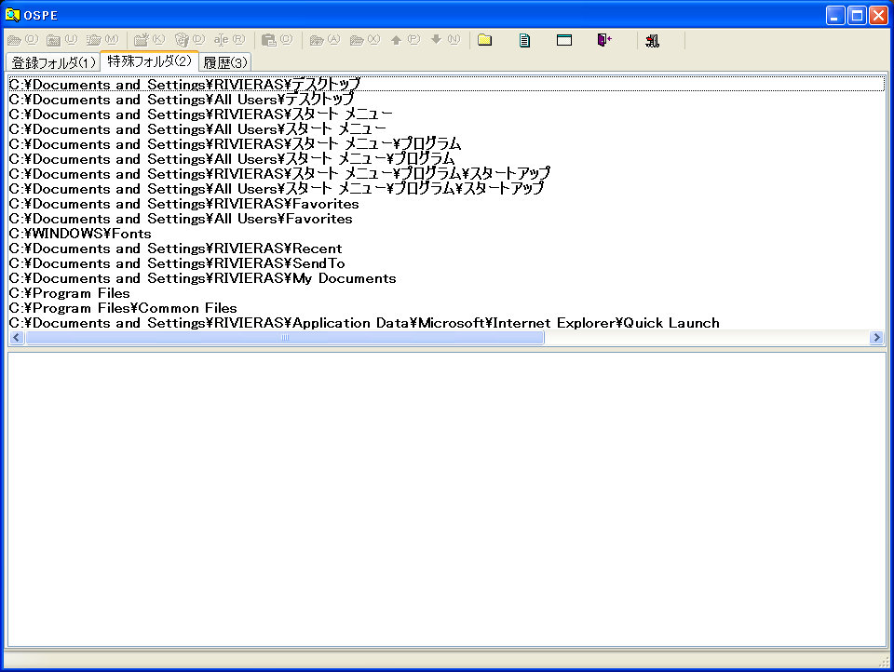Click the horizontal scrollbar left arrow

(16, 338)
